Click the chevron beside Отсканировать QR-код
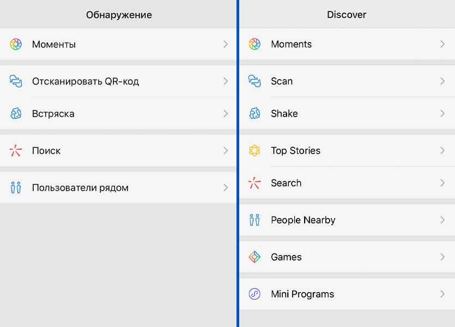This screenshot has height=327, width=455. (x=226, y=81)
